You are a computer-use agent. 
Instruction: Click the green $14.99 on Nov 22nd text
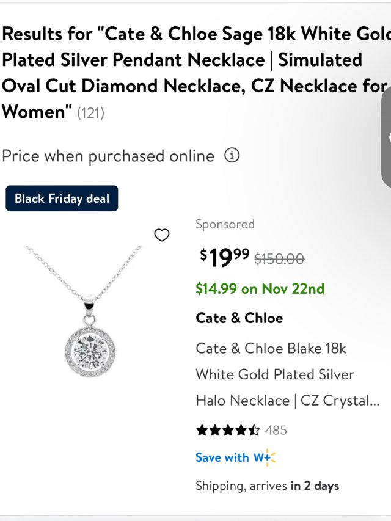(260, 289)
